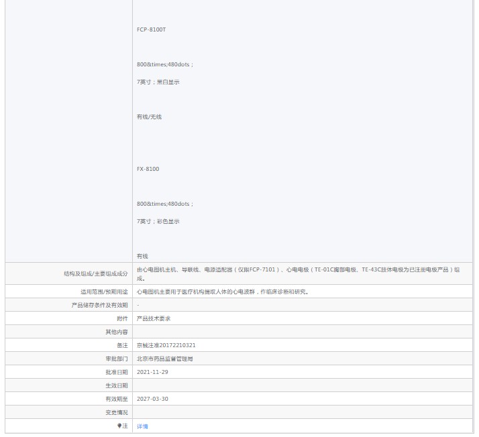Click the bullet icon beside 注
The width and height of the screenshot is (479, 437).
[x=119, y=426]
